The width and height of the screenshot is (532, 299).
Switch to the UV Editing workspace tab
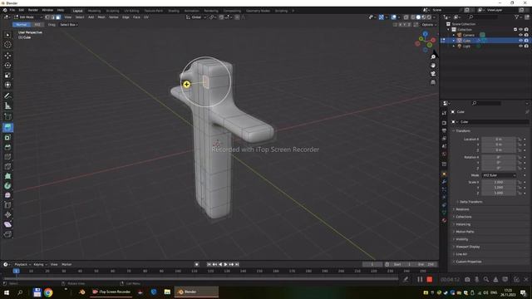click(x=131, y=11)
